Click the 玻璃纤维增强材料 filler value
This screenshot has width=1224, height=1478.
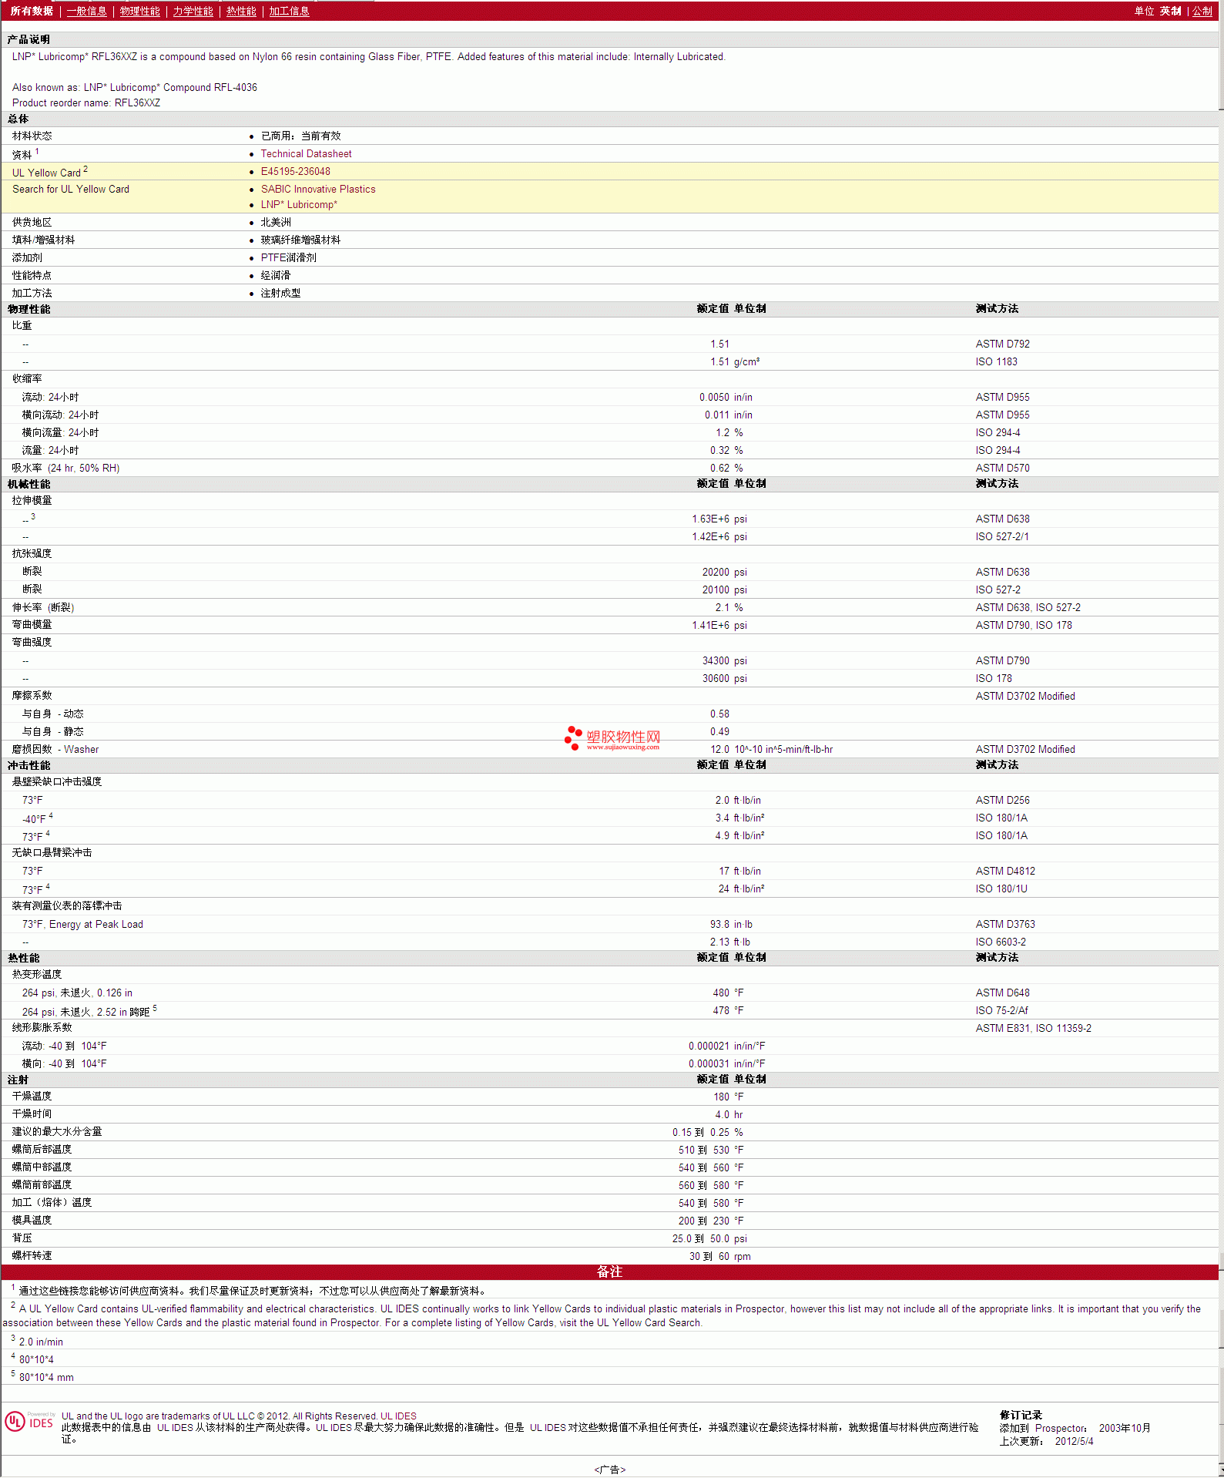[x=300, y=240]
